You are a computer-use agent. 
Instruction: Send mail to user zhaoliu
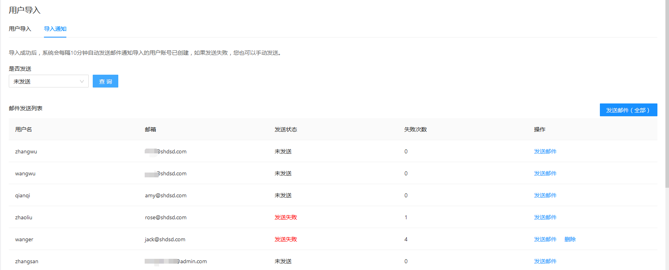545,217
